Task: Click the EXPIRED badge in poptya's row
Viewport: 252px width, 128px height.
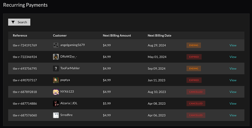Action: [x=194, y=80]
